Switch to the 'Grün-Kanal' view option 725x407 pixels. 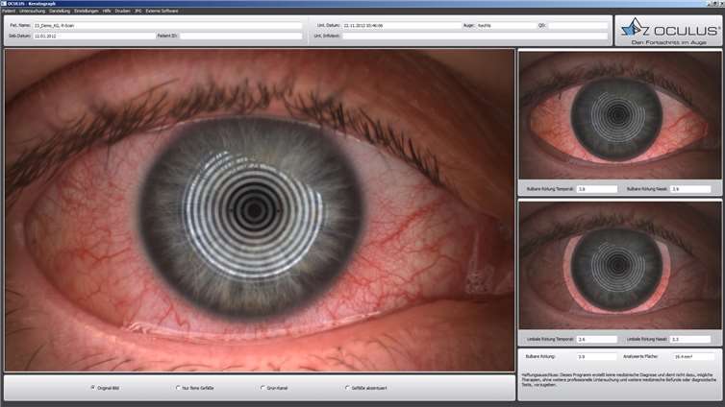point(262,388)
